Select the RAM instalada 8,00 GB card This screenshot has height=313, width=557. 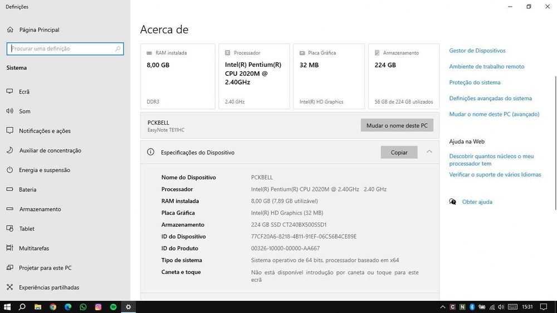coord(178,76)
